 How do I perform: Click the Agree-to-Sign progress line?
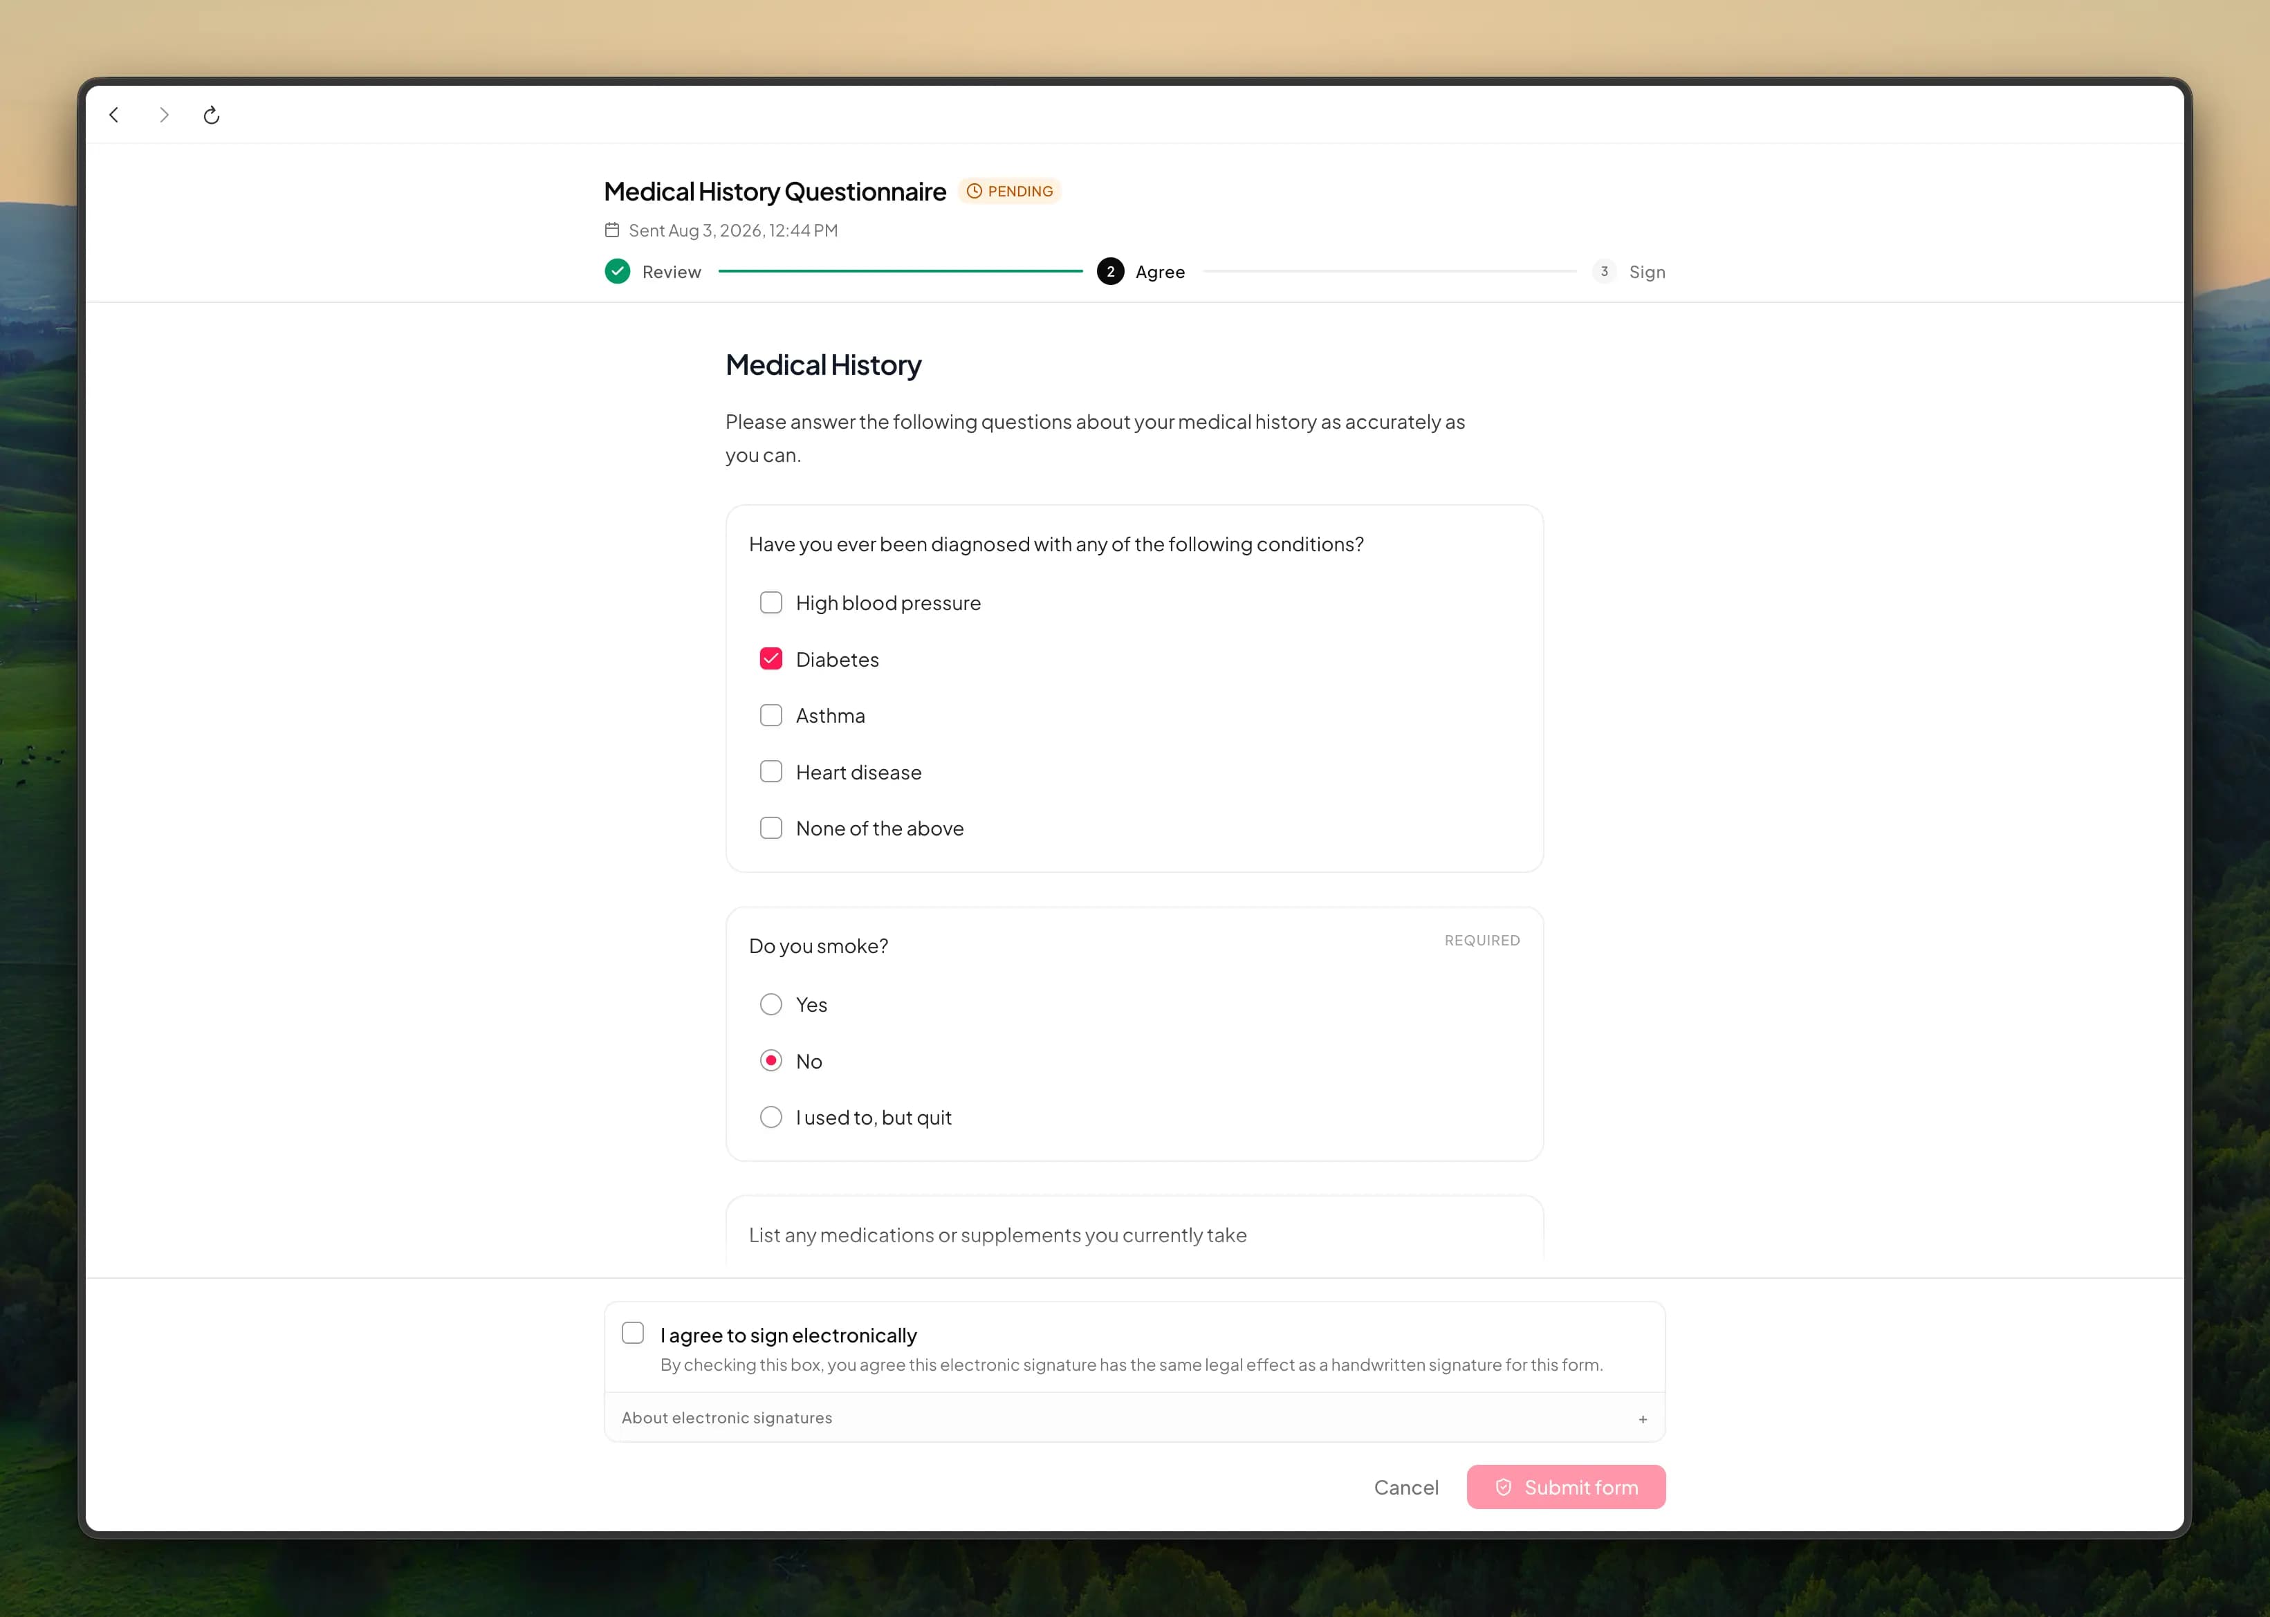tap(1390, 271)
